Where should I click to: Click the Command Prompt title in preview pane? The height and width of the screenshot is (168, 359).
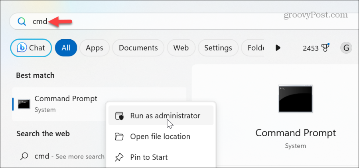coord(296,133)
